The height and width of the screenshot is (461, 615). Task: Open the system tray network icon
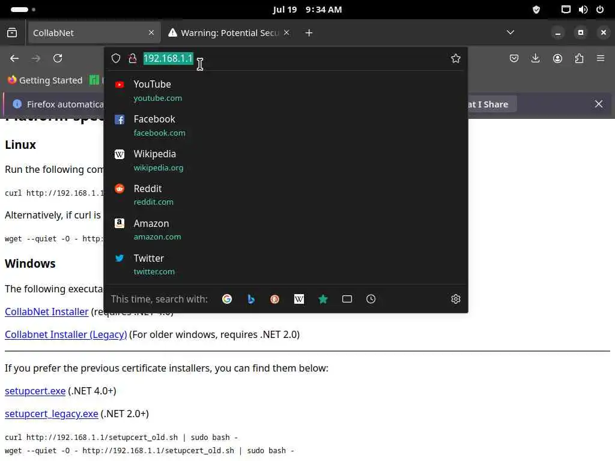pyautogui.click(x=566, y=10)
